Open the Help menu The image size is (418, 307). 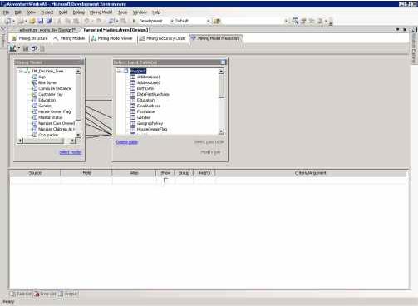pos(156,12)
